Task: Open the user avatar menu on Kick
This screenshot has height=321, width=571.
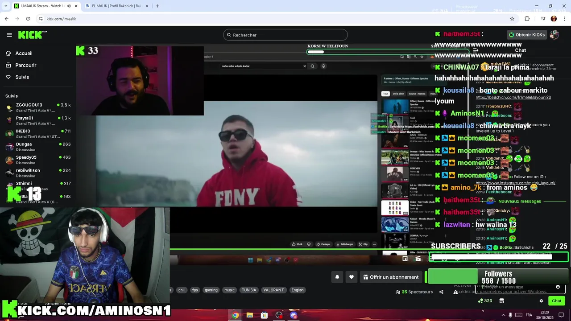Action: pyautogui.click(x=554, y=35)
